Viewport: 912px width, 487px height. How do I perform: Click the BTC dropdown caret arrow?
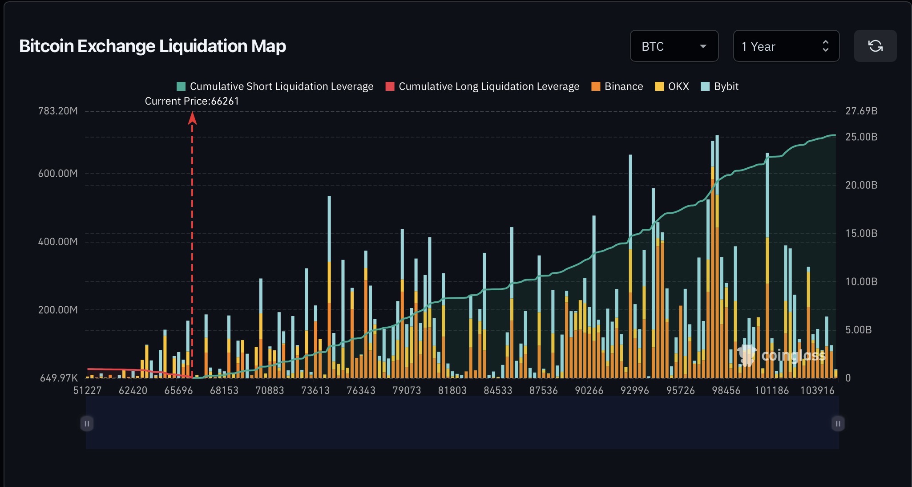point(703,46)
